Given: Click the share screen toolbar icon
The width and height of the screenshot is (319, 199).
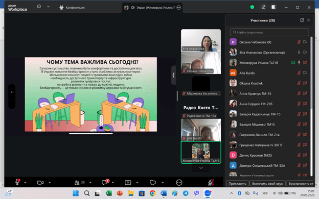Looking at the screenshot, I should point(128,183).
